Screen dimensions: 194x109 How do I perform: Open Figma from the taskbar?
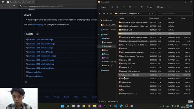pyautogui.click(x=110, y=106)
